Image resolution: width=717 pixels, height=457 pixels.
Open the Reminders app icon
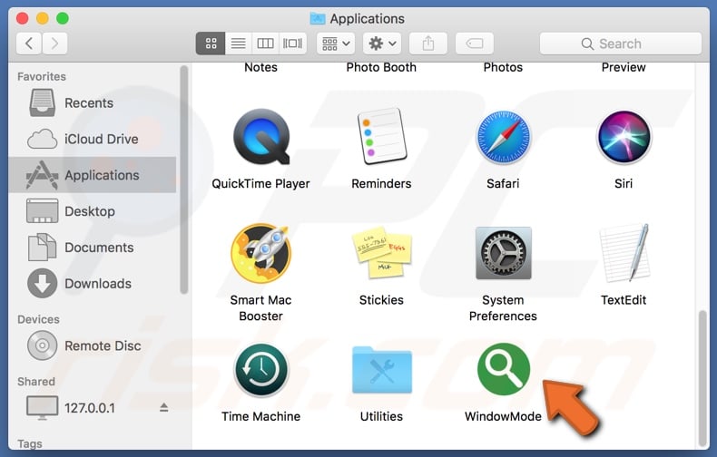(x=382, y=136)
